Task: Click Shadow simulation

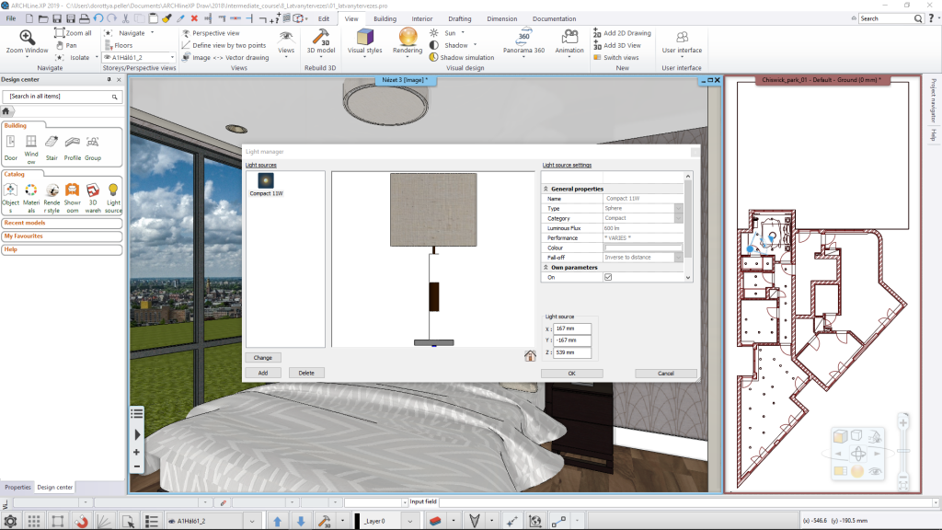Action: tap(462, 58)
